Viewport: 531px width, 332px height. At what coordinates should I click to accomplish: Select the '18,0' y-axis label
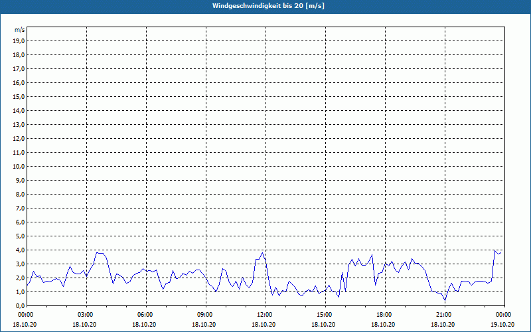click(19, 55)
